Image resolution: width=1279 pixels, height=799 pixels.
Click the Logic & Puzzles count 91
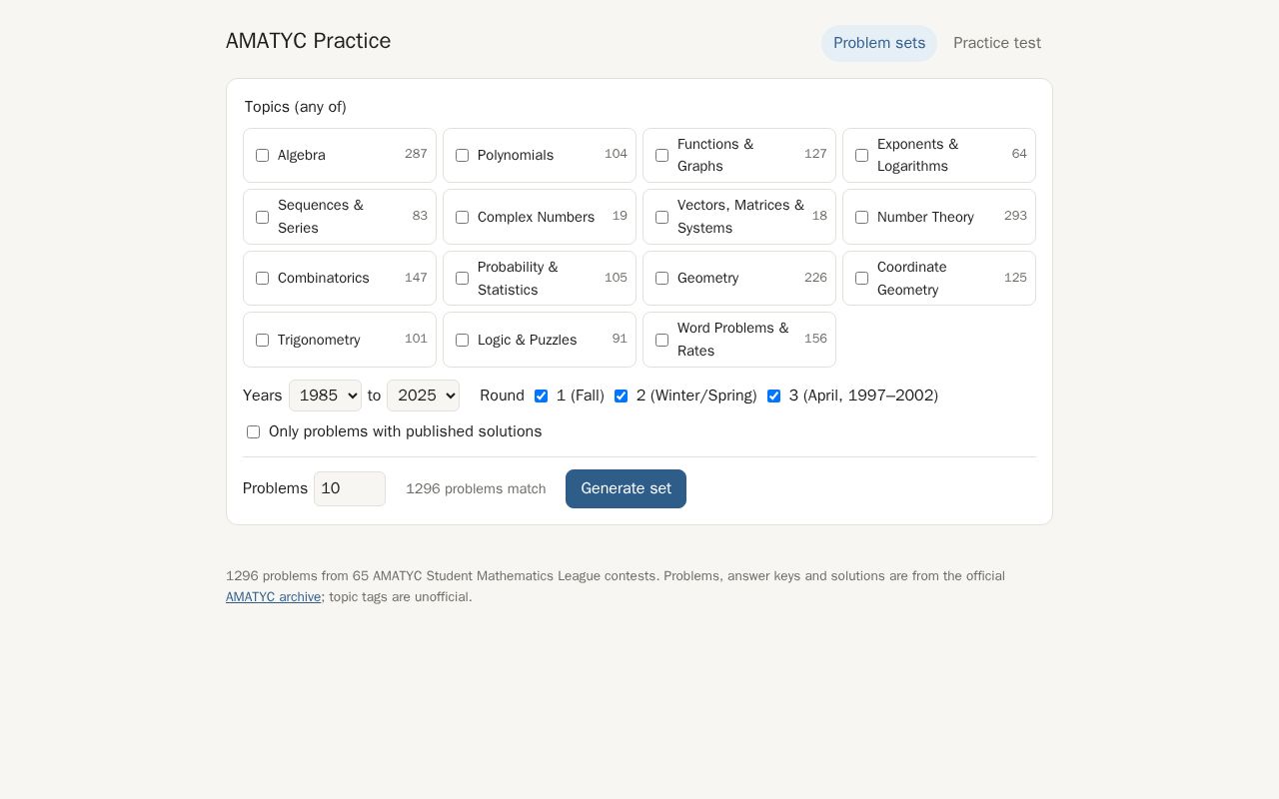point(620,339)
